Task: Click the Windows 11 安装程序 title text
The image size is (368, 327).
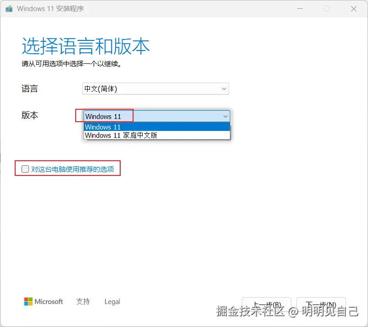Action: click(50, 9)
